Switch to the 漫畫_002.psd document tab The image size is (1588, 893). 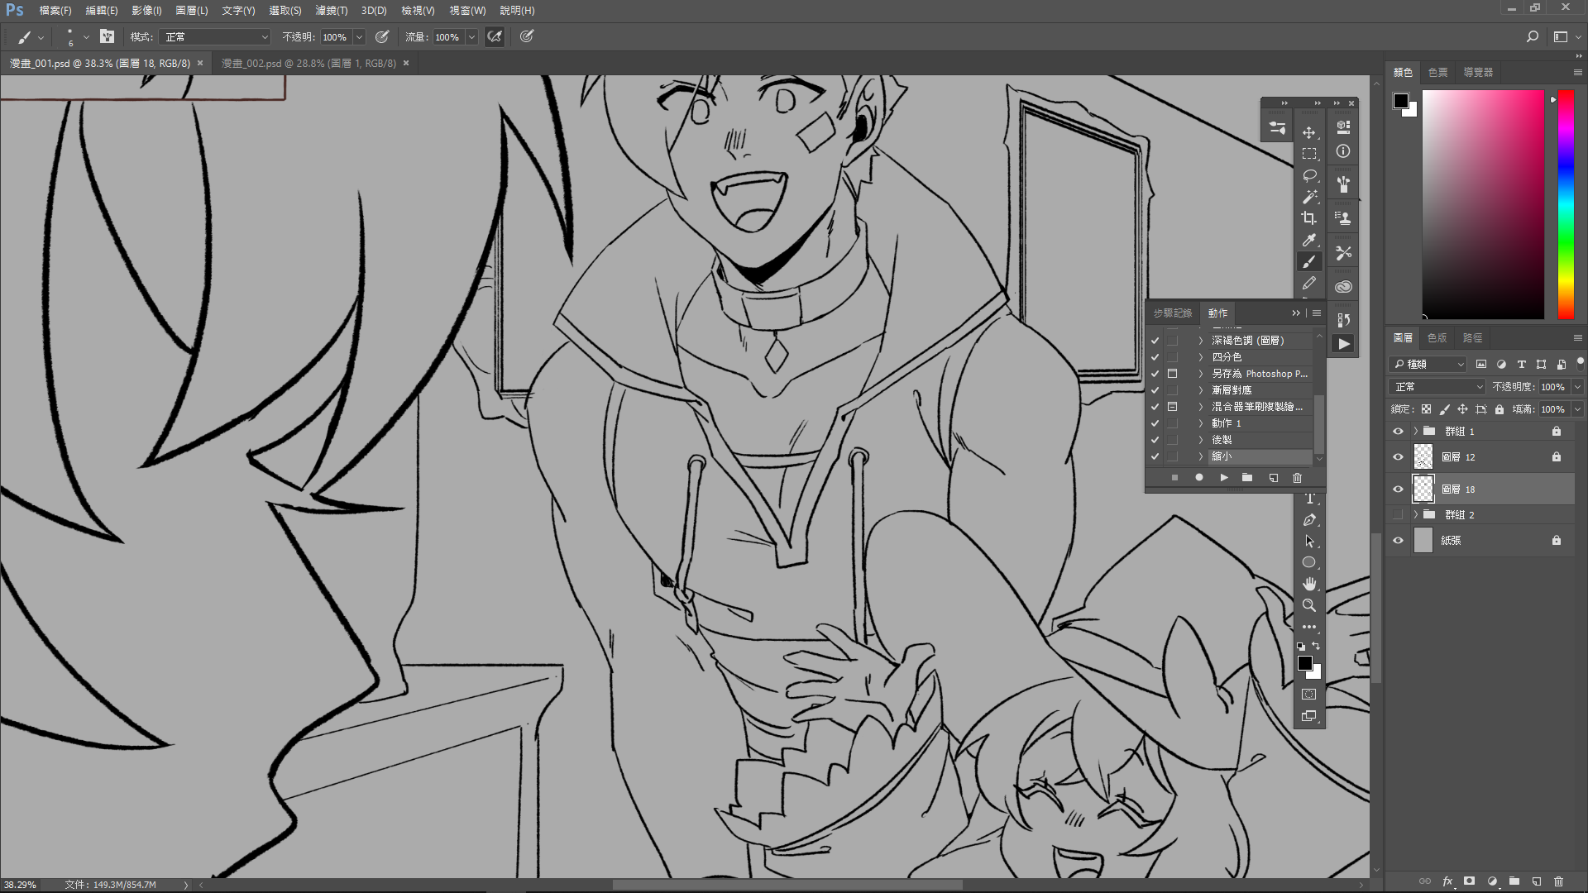pyautogui.click(x=308, y=64)
